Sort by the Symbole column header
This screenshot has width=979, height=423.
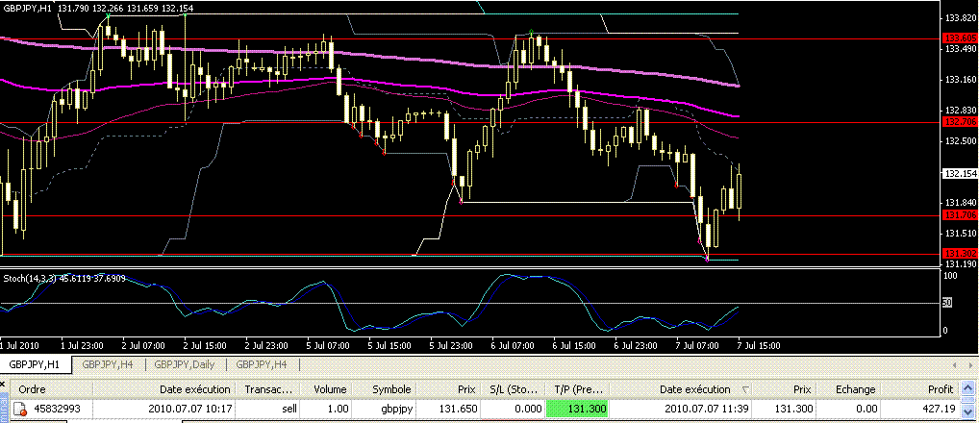[386, 389]
